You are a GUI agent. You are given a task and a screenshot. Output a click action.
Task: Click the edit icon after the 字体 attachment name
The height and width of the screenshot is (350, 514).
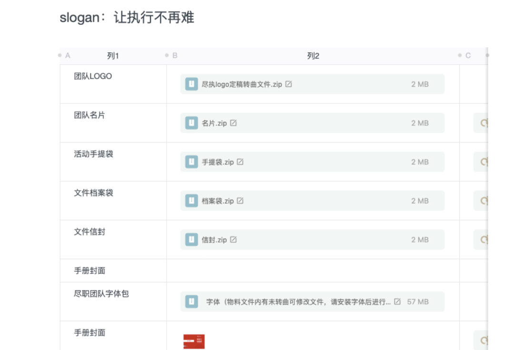point(396,301)
